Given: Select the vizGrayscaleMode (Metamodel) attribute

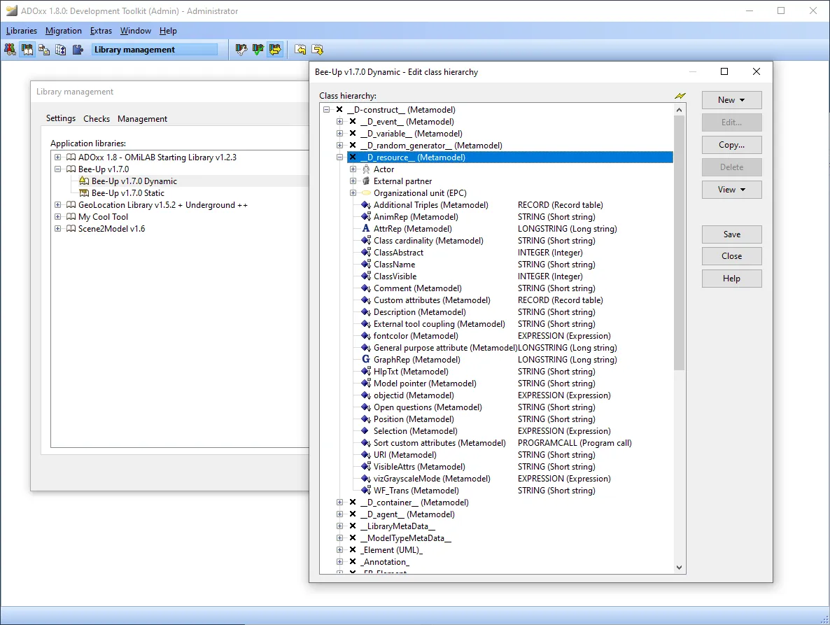Looking at the screenshot, I should 432,479.
